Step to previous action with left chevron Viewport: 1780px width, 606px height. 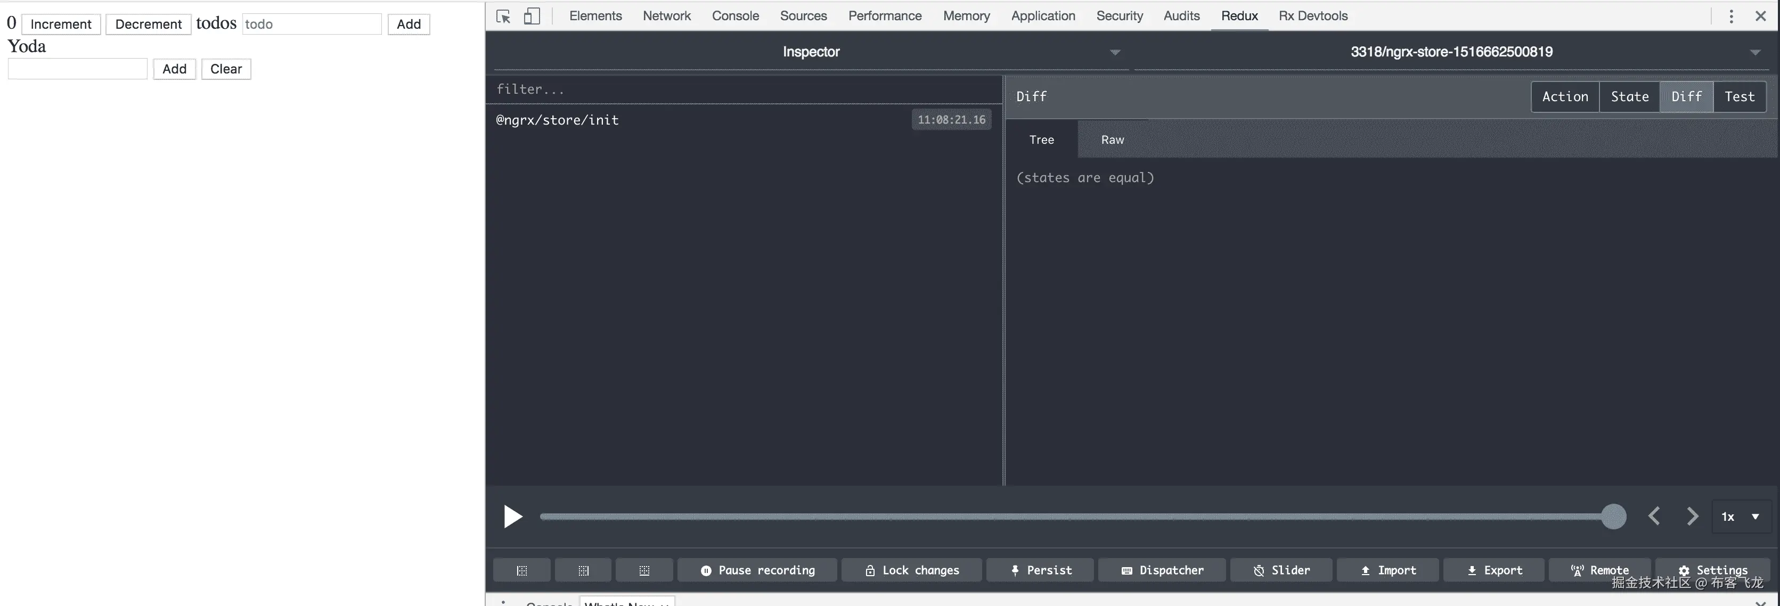click(x=1654, y=516)
